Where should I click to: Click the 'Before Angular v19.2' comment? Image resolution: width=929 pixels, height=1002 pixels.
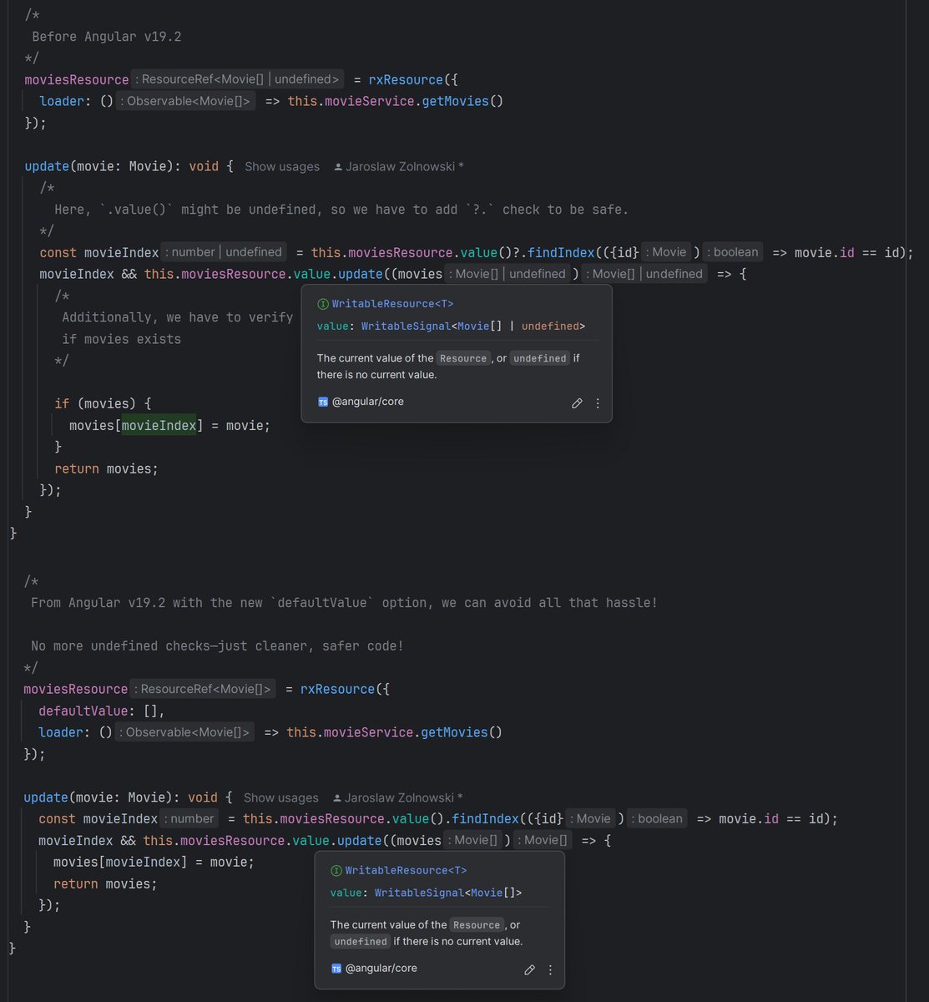pyautogui.click(x=107, y=37)
